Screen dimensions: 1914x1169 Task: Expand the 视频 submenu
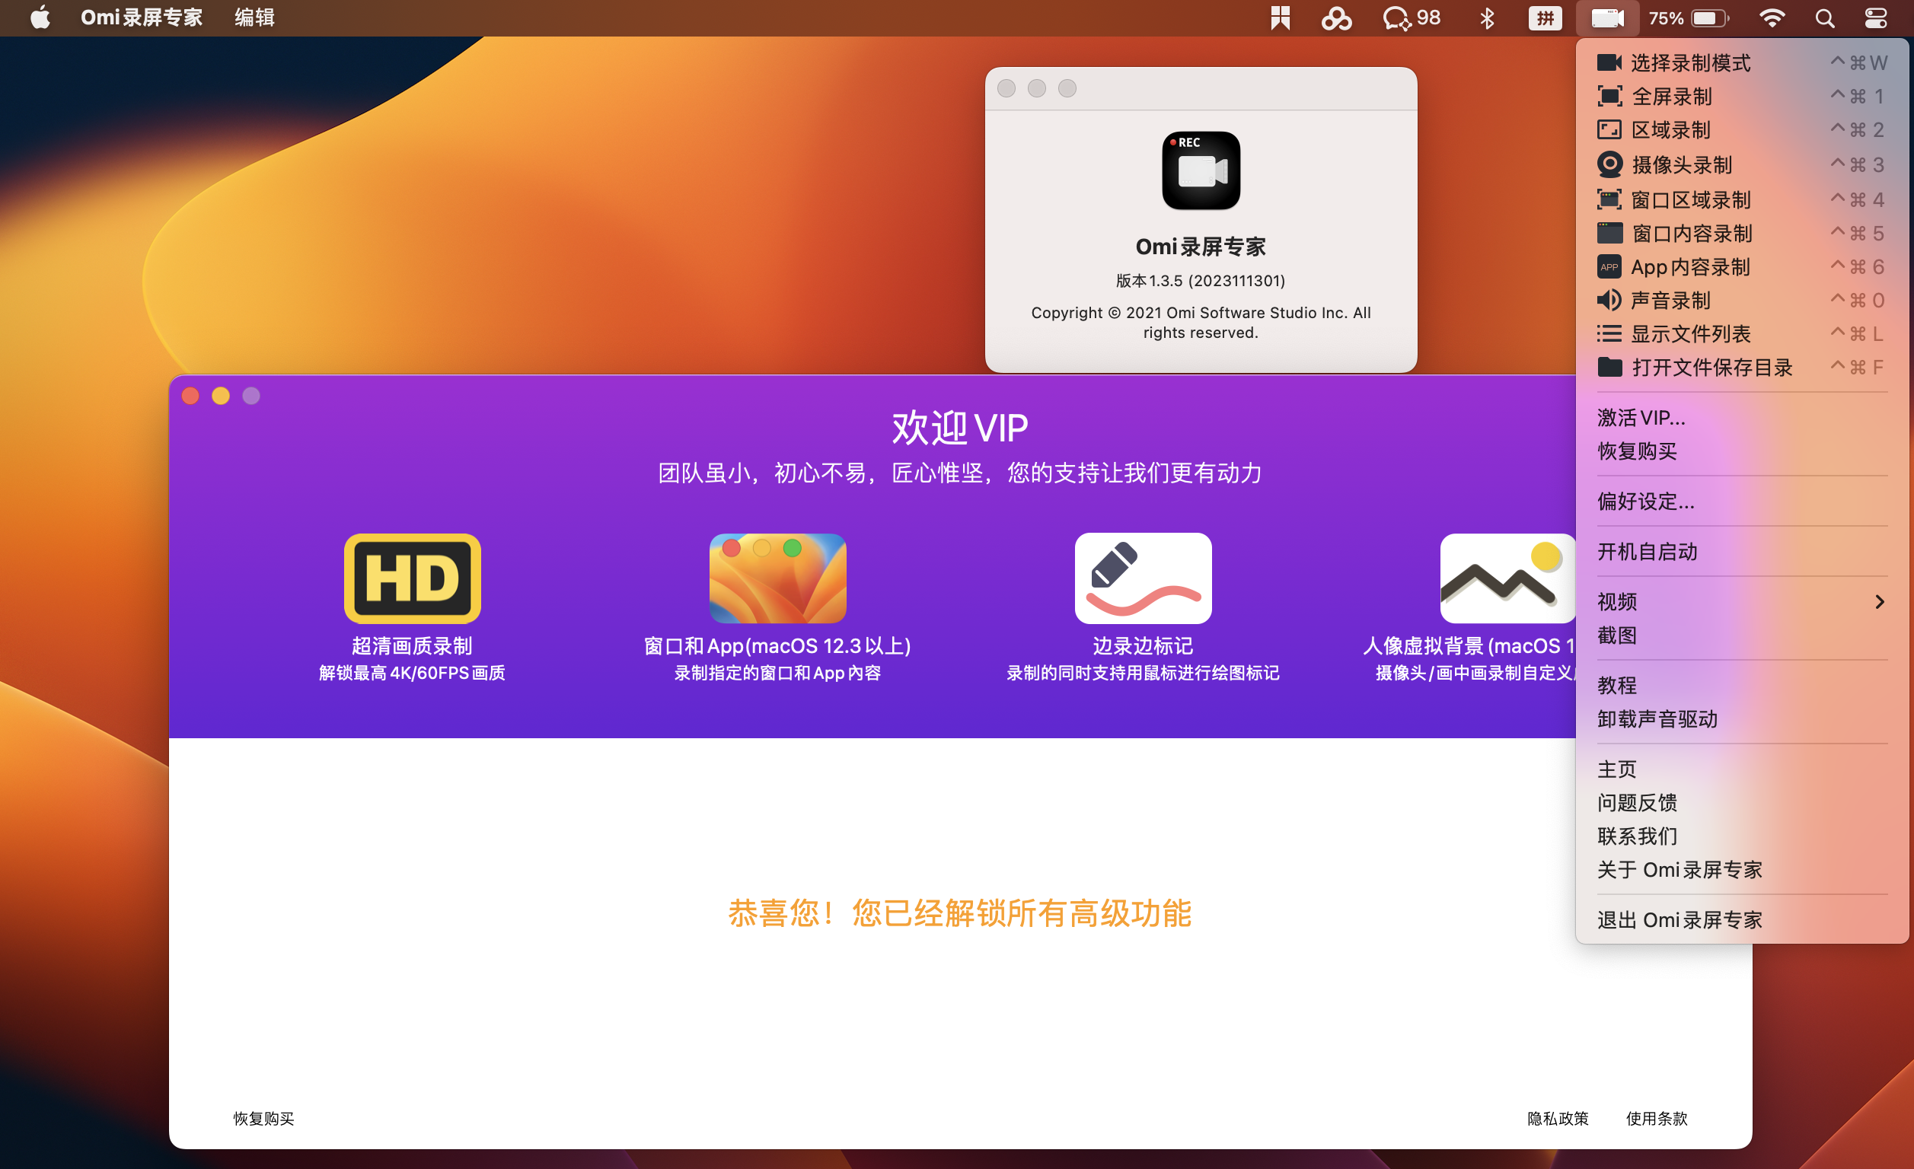coord(1743,601)
